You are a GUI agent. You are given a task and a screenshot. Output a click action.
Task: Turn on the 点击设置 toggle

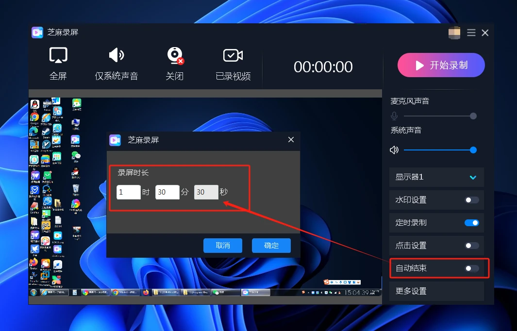471,246
